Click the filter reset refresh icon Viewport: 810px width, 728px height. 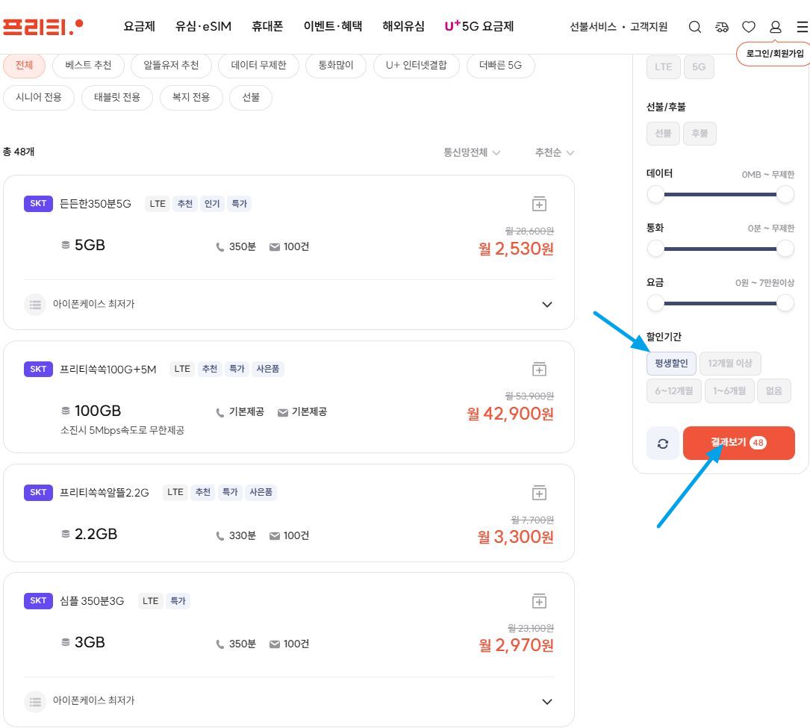click(663, 444)
